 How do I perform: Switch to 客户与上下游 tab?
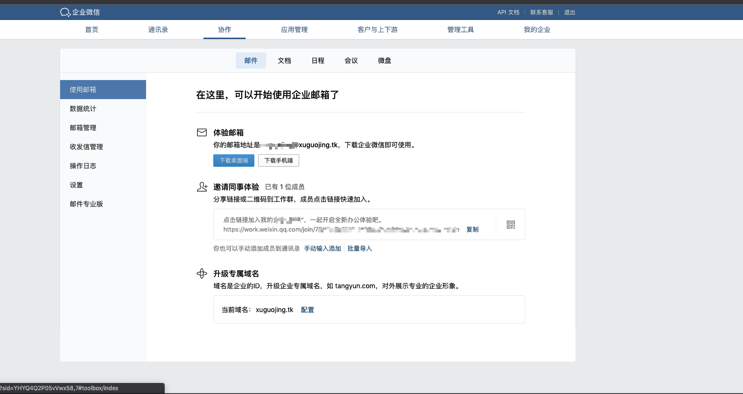pos(377,30)
